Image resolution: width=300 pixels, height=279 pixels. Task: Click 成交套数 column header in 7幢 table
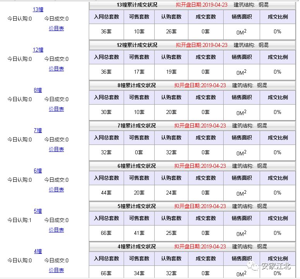(x=206, y=138)
